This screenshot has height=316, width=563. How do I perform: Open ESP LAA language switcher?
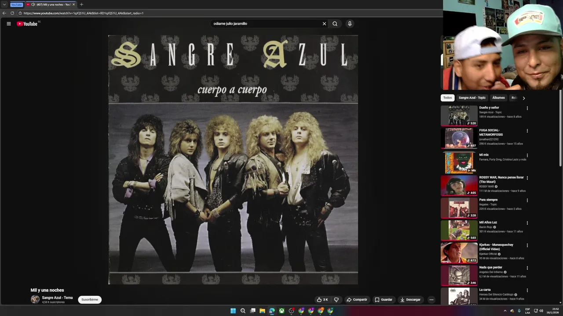(527, 311)
